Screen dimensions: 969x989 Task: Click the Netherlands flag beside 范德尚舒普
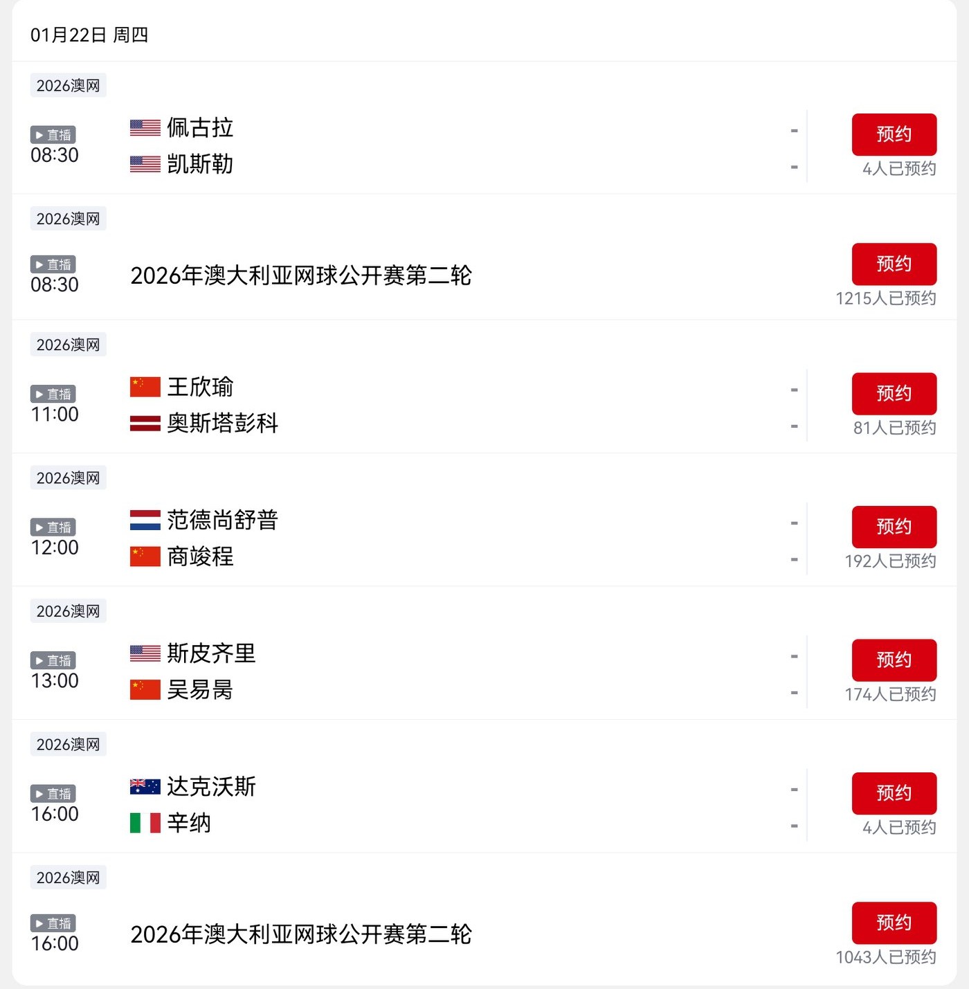[145, 520]
